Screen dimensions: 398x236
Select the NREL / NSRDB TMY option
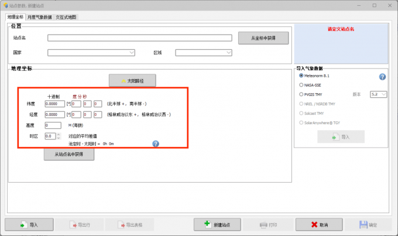point(301,104)
